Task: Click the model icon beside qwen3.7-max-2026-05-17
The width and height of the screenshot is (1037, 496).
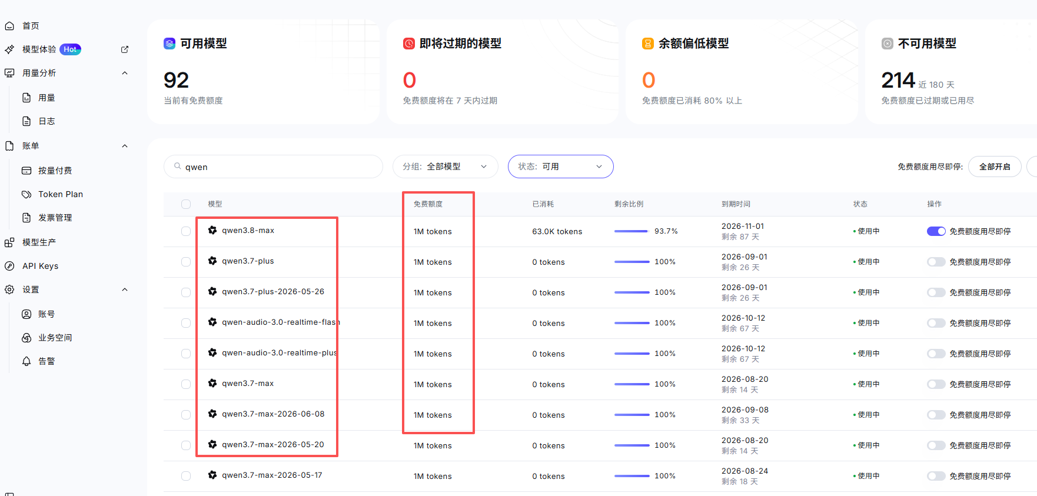Action: [x=212, y=475]
